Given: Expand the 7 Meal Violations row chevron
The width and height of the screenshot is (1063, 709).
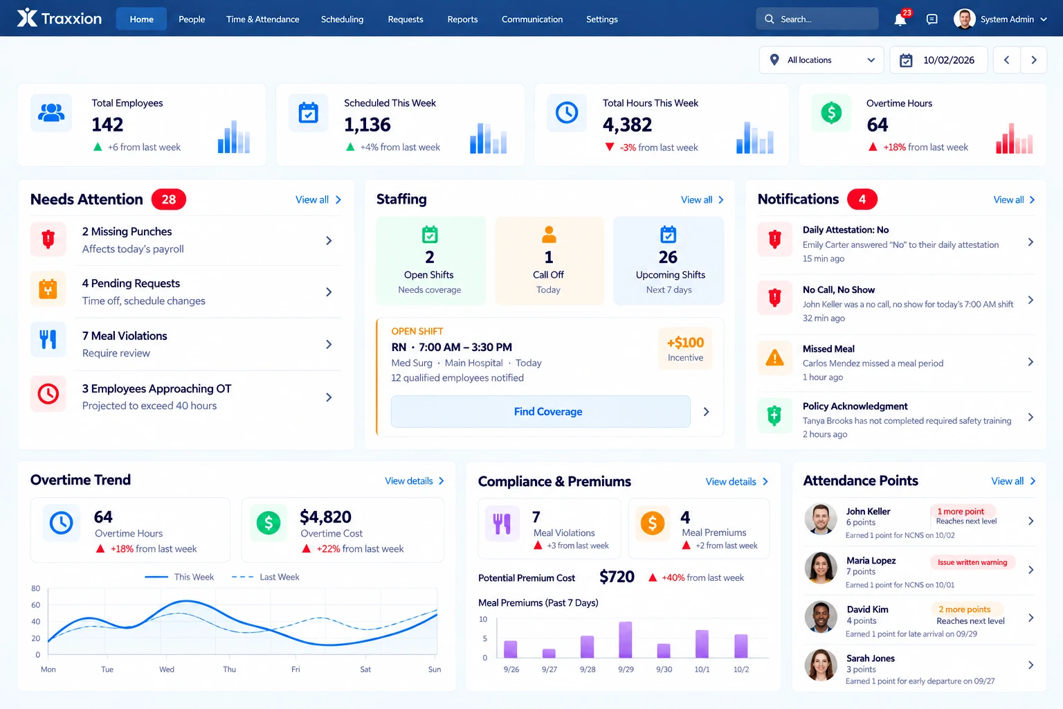Looking at the screenshot, I should coord(329,344).
